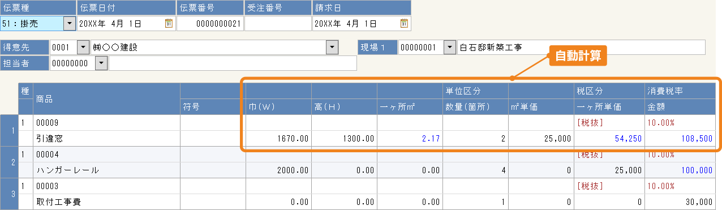This screenshot has width=722, height=210.
Task: Click 一ヶ所単価 cell 54,250
Action: tap(609, 138)
